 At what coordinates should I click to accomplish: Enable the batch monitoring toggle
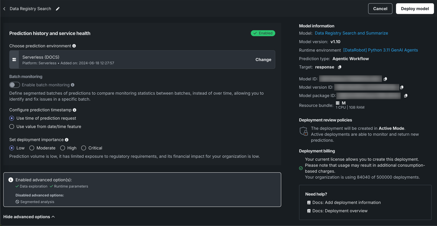[15, 85]
